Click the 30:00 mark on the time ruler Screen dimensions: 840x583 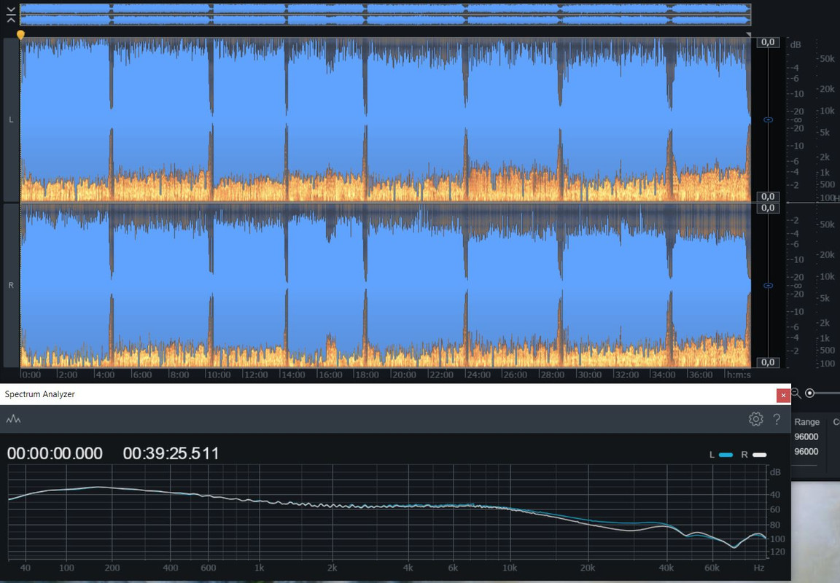[589, 375]
